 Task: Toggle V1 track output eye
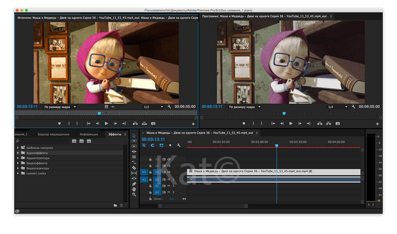(169, 172)
